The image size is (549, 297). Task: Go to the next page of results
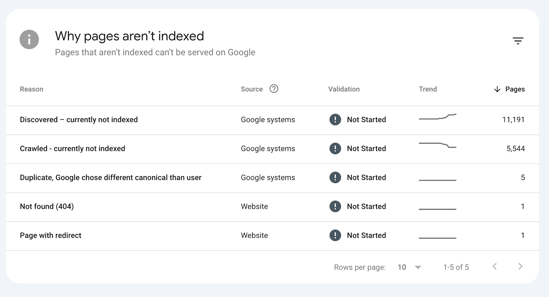(x=520, y=266)
